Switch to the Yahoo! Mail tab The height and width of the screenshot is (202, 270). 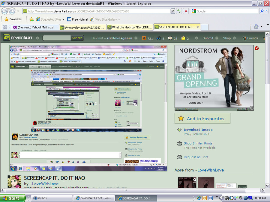coord(35,27)
